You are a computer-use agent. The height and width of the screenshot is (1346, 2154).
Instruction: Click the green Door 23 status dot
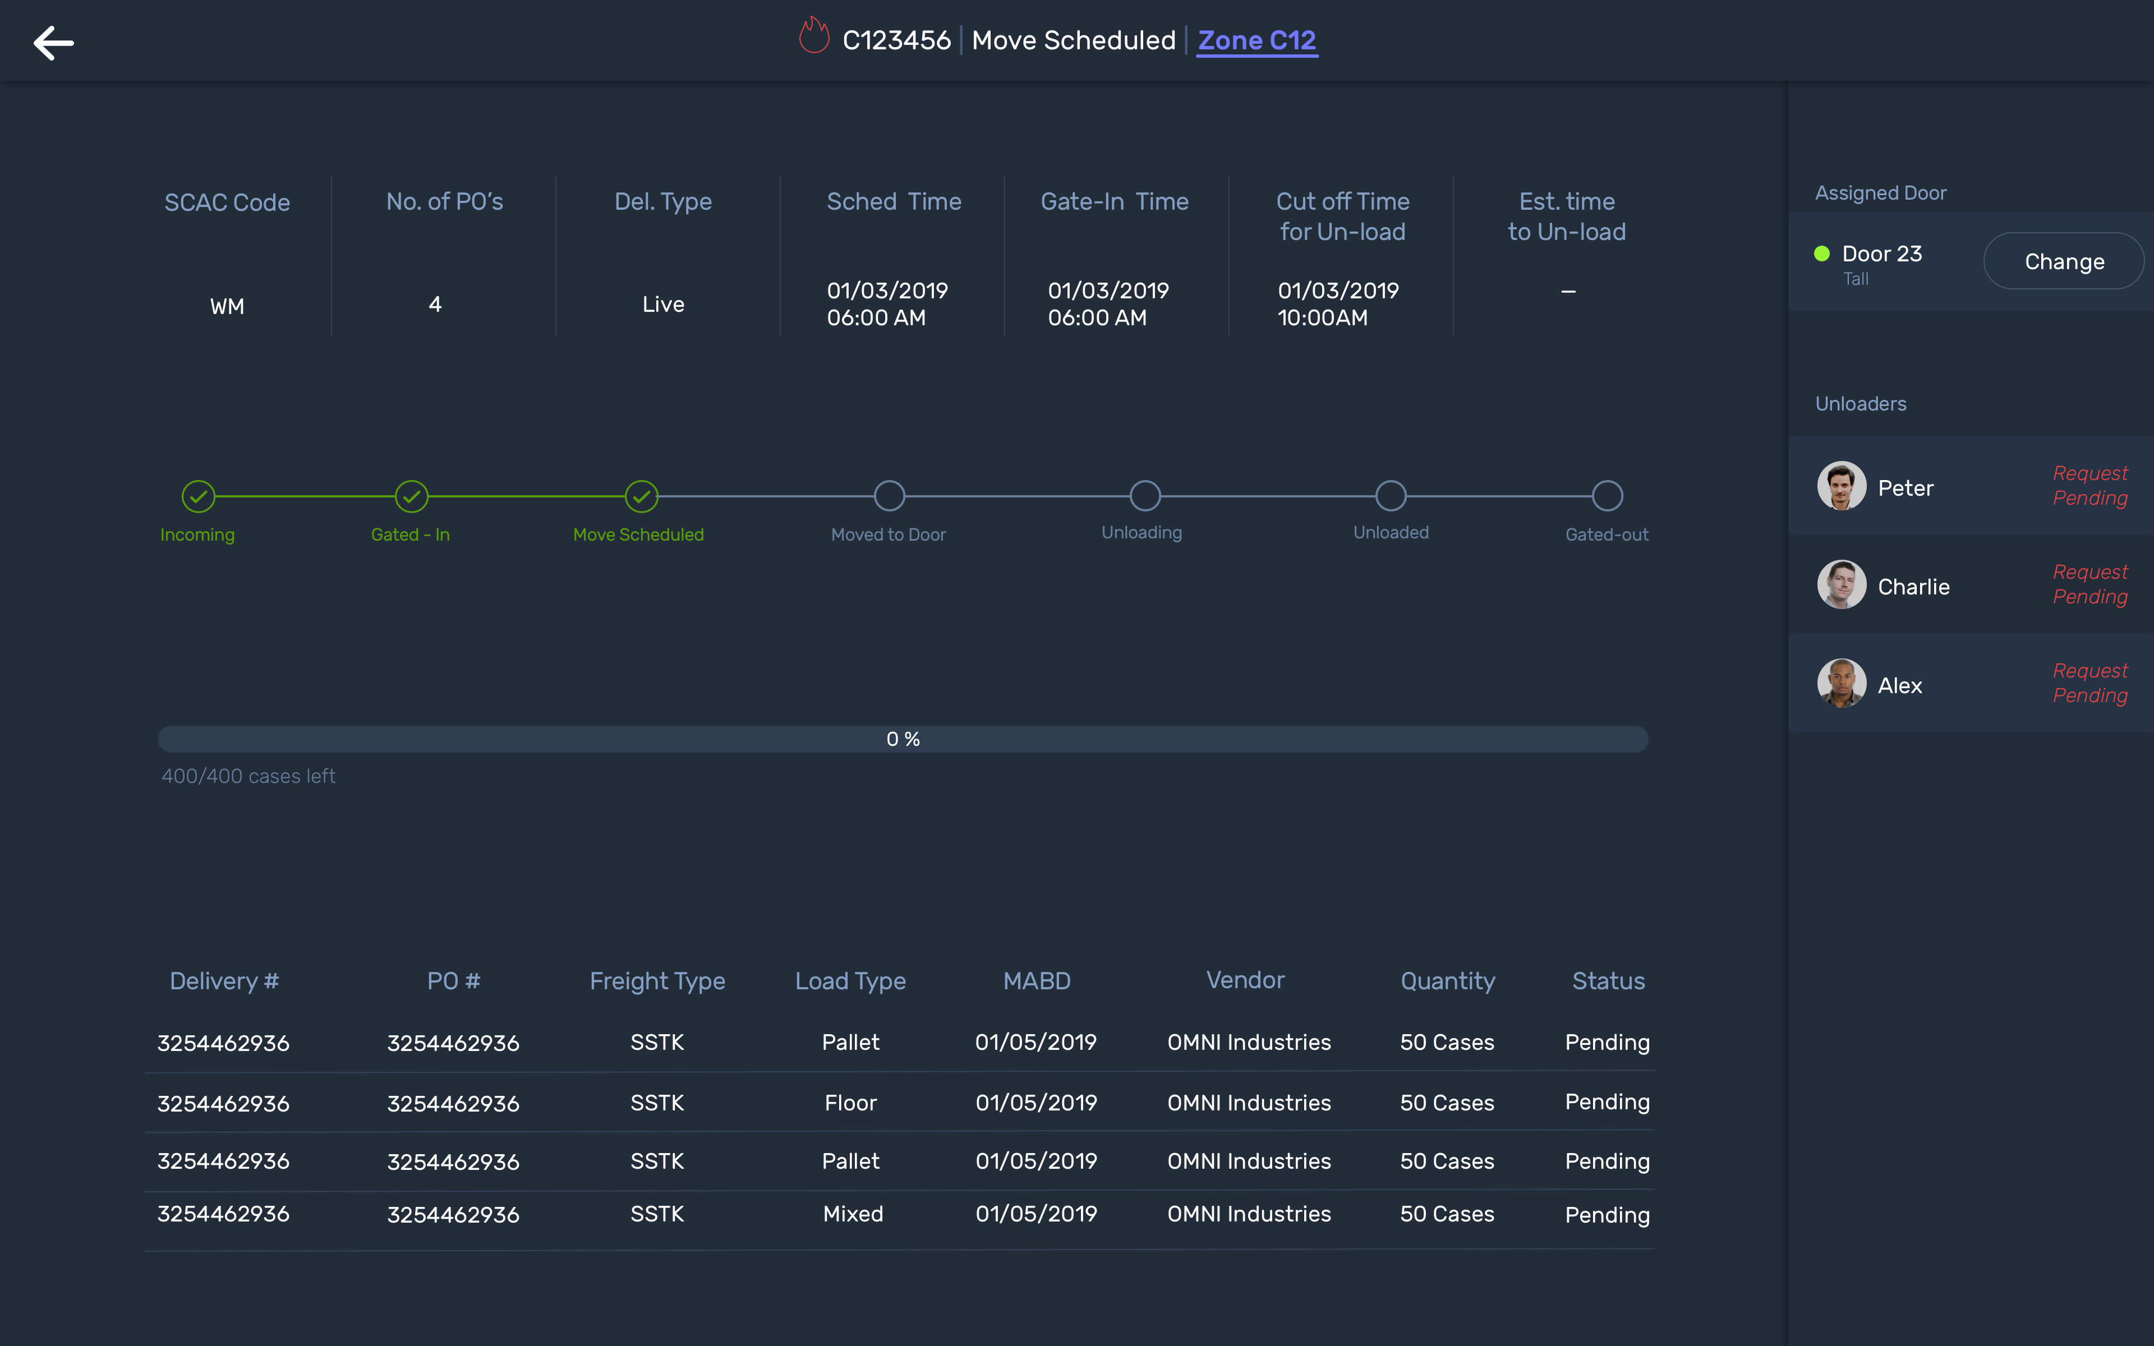coord(1822,253)
